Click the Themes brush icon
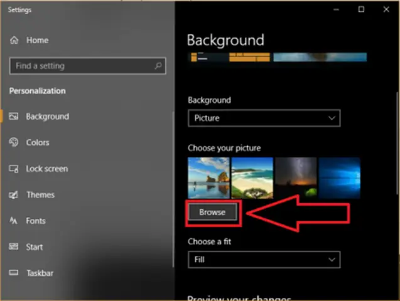The image size is (400, 301). click(x=14, y=195)
